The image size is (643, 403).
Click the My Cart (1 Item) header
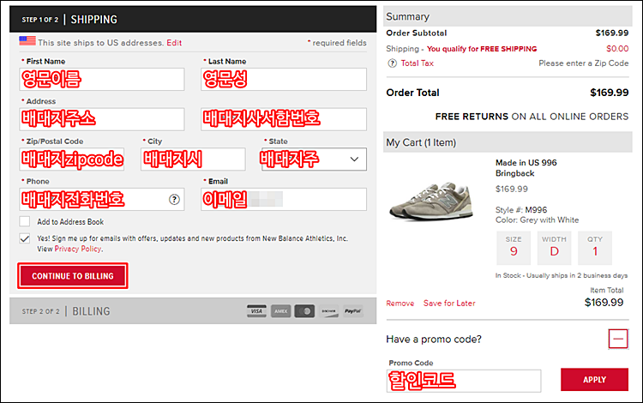(508, 142)
